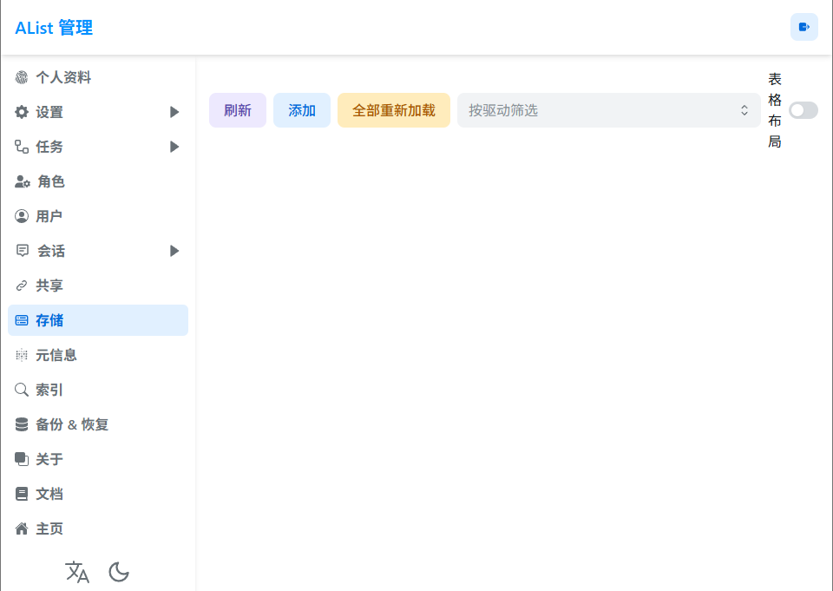The width and height of the screenshot is (833, 591).
Task: Expand the 设置 submenu arrow
Action: click(174, 112)
